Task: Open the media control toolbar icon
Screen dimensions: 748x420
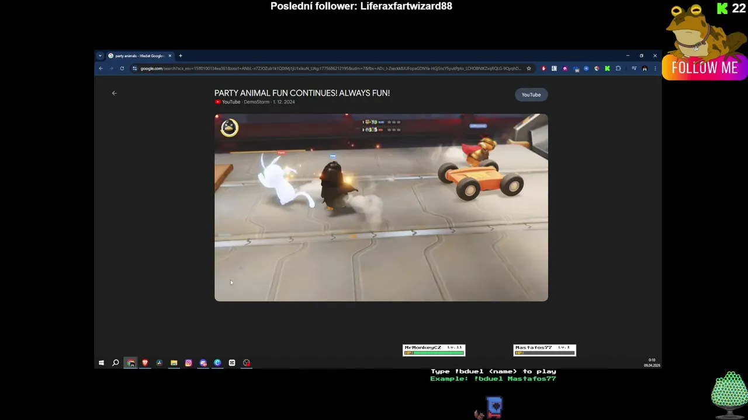Action: 634,68
